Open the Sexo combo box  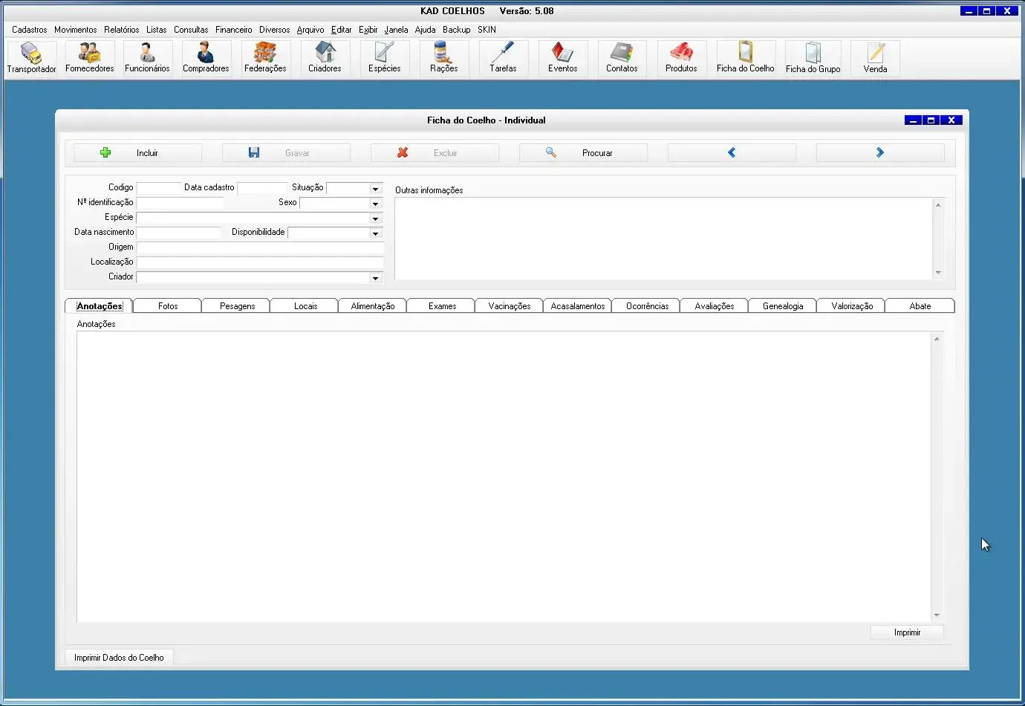375,204
